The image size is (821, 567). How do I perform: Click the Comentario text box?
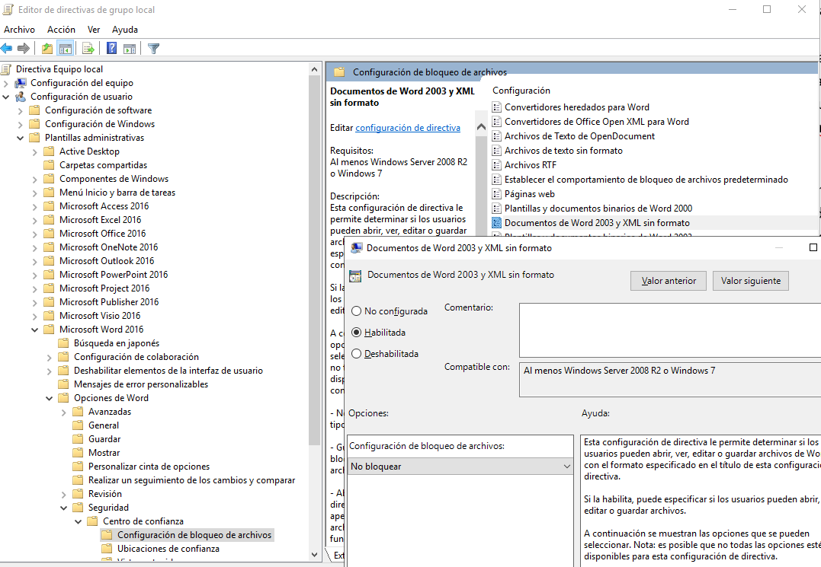pos(670,330)
